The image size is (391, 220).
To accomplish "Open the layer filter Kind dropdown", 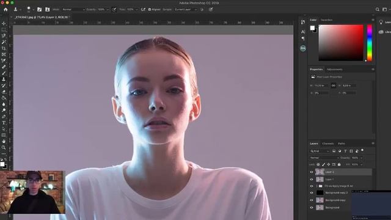I will (320, 151).
